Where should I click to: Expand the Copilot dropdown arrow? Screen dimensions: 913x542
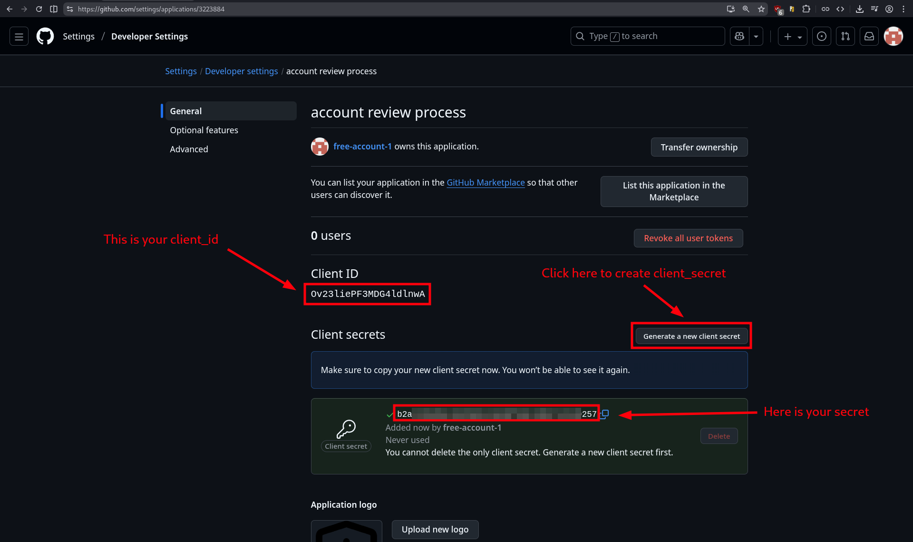click(x=756, y=36)
